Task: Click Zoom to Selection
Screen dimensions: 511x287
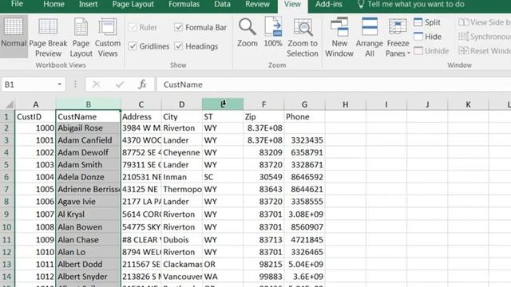Action: point(303,37)
